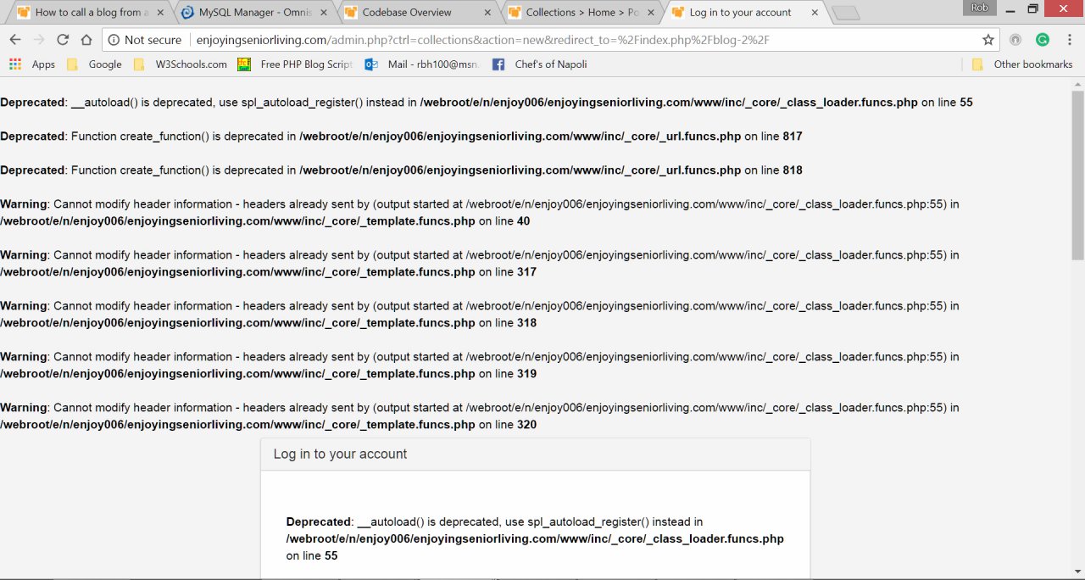1085x580 pixels.
Task: Close the Collections > Home tab
Action: coord(650,13)
